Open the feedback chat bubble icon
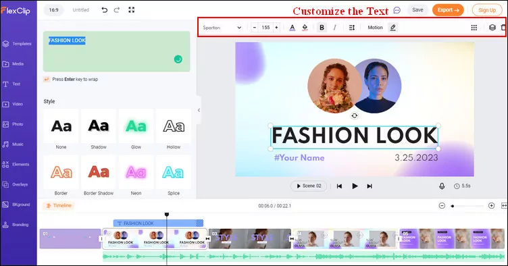 [x=397, y=10]
